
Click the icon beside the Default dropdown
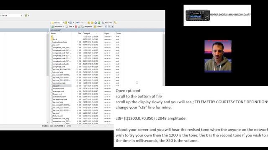click(26, 15)
